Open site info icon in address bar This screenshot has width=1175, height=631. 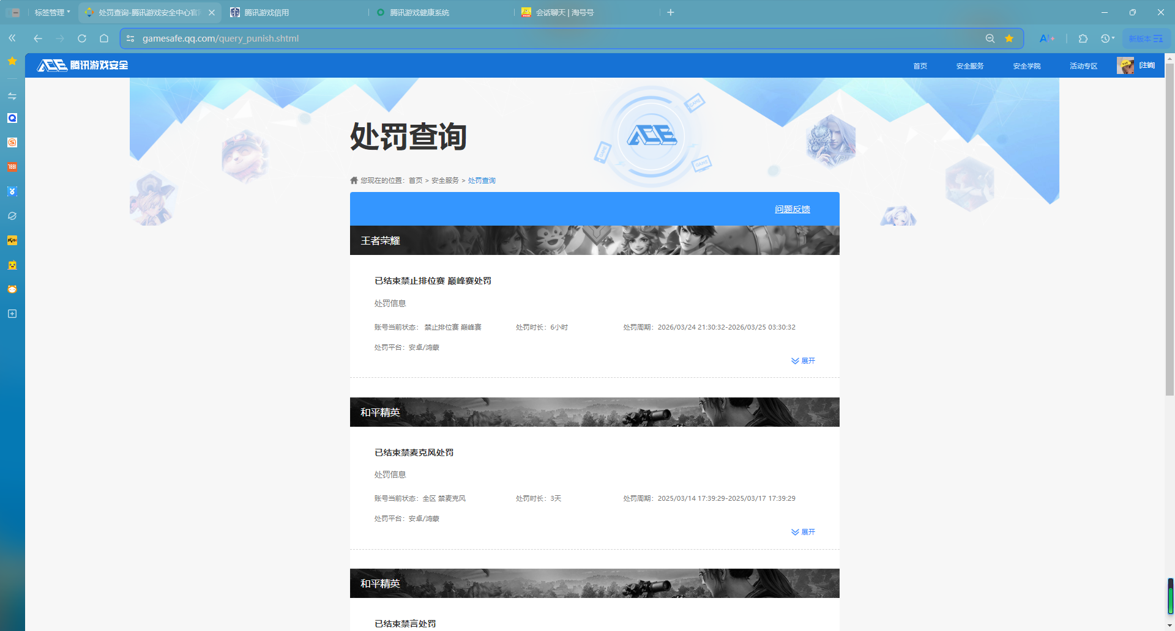point(130,39)
